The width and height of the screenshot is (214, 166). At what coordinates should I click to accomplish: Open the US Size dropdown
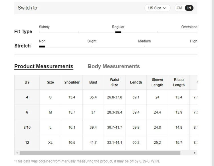[x=157, y=8]
